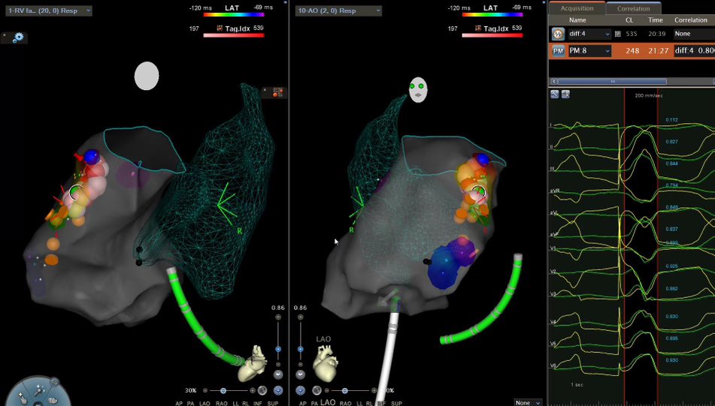Open the PM:8 name dropdown
This screenshot has width=715, height=406.
click(x=589, y=51)
